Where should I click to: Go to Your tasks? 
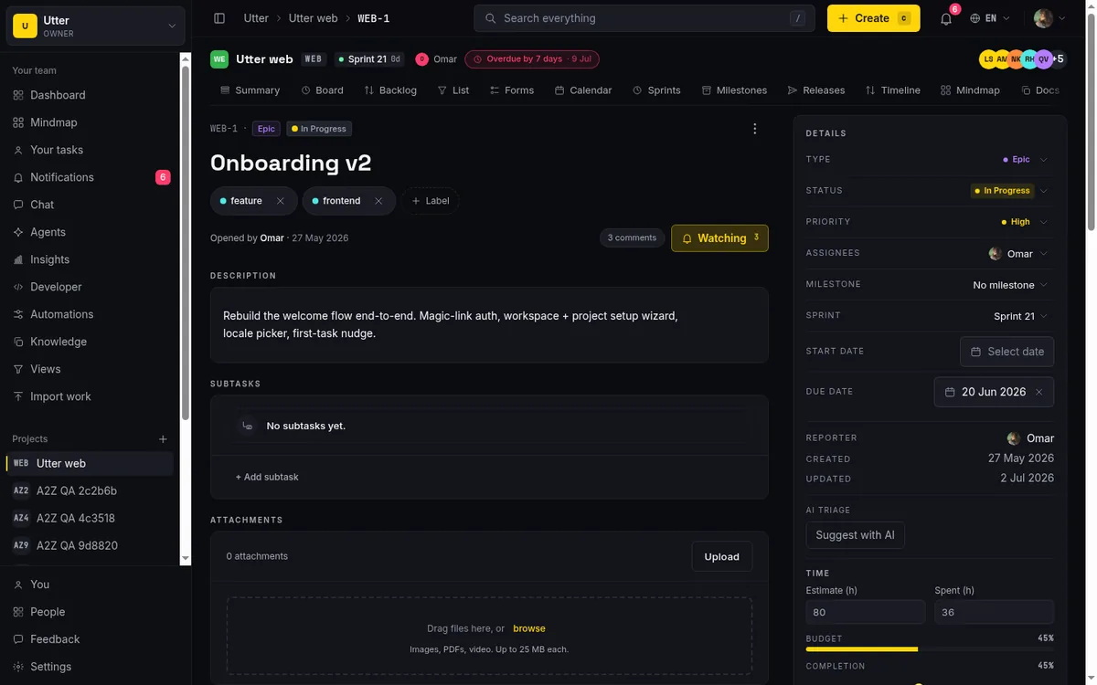(91, 150)
